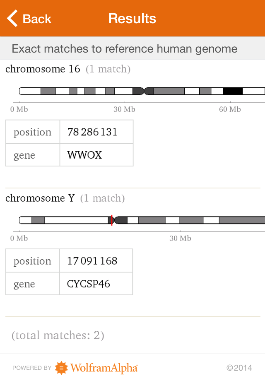The height and width of the screenshot is (381, 265).
Task: Select the 'Exact matches to reference human genome' heading
Action: click(x=124, y=48)
